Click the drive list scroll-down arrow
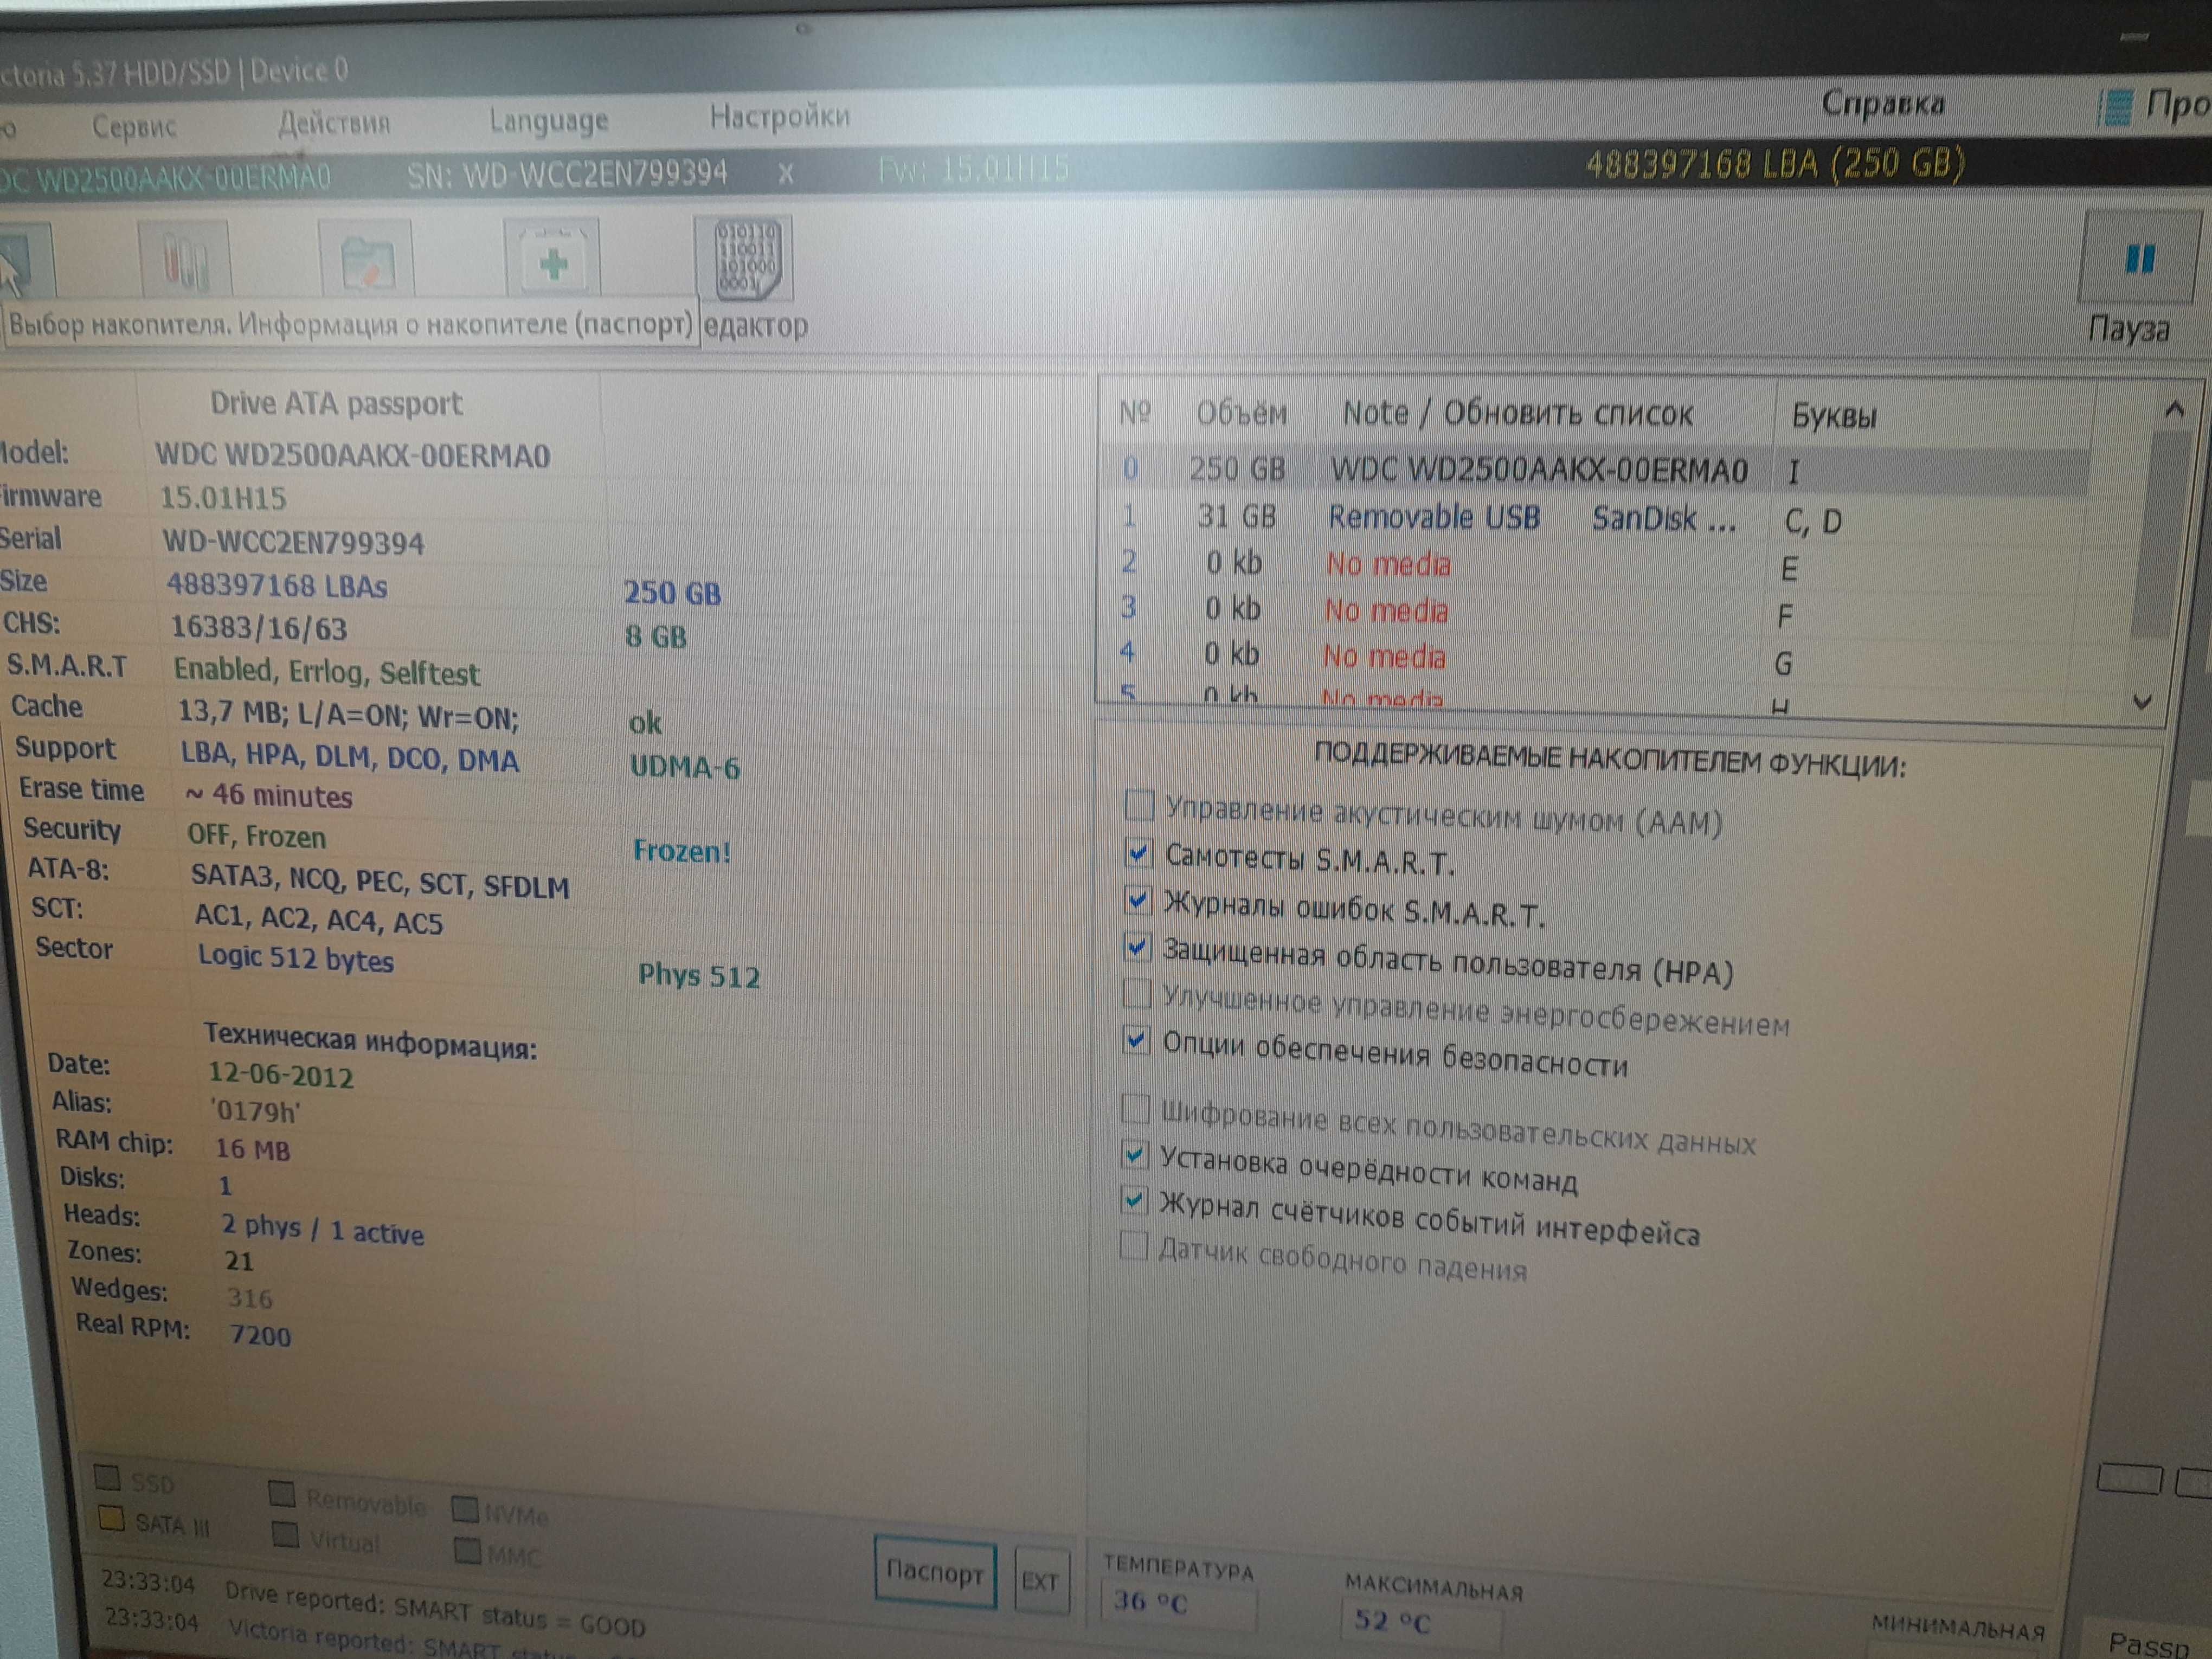The height and width of the screenshot is (1659, 2212). point(2141,702)
